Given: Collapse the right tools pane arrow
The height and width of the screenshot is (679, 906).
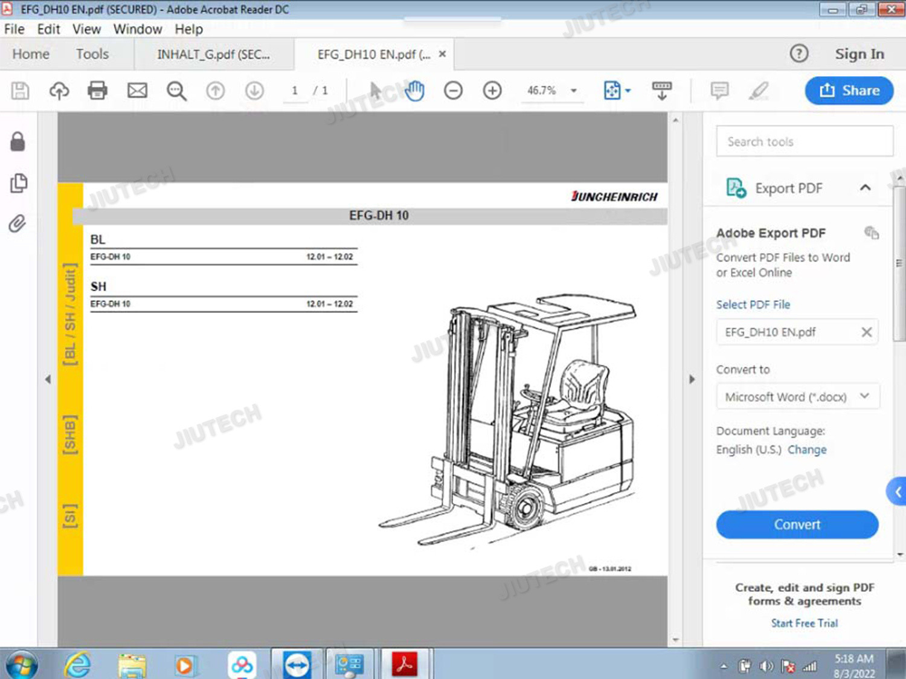Looking at the screenshot, I should pyautogui.click(x=692, y=379).
